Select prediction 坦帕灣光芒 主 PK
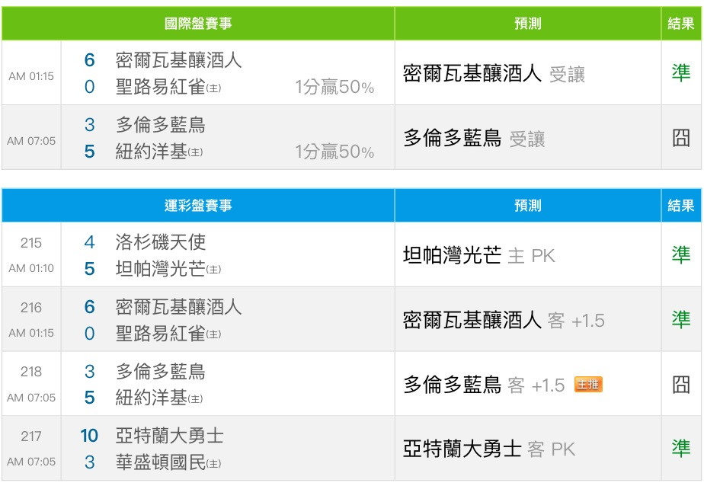Image resolution: width=704 pixels, height=486 pixels. [x=479, y=255]
